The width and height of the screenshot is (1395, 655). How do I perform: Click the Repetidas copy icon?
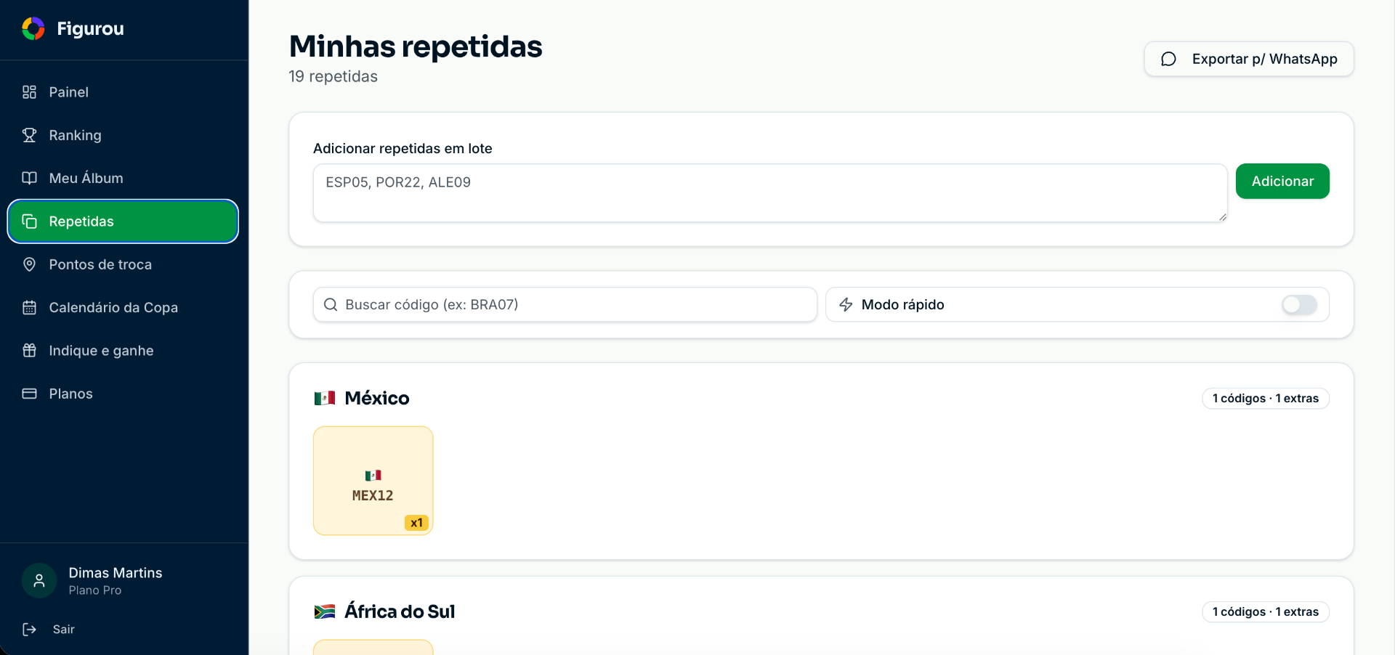29,221
